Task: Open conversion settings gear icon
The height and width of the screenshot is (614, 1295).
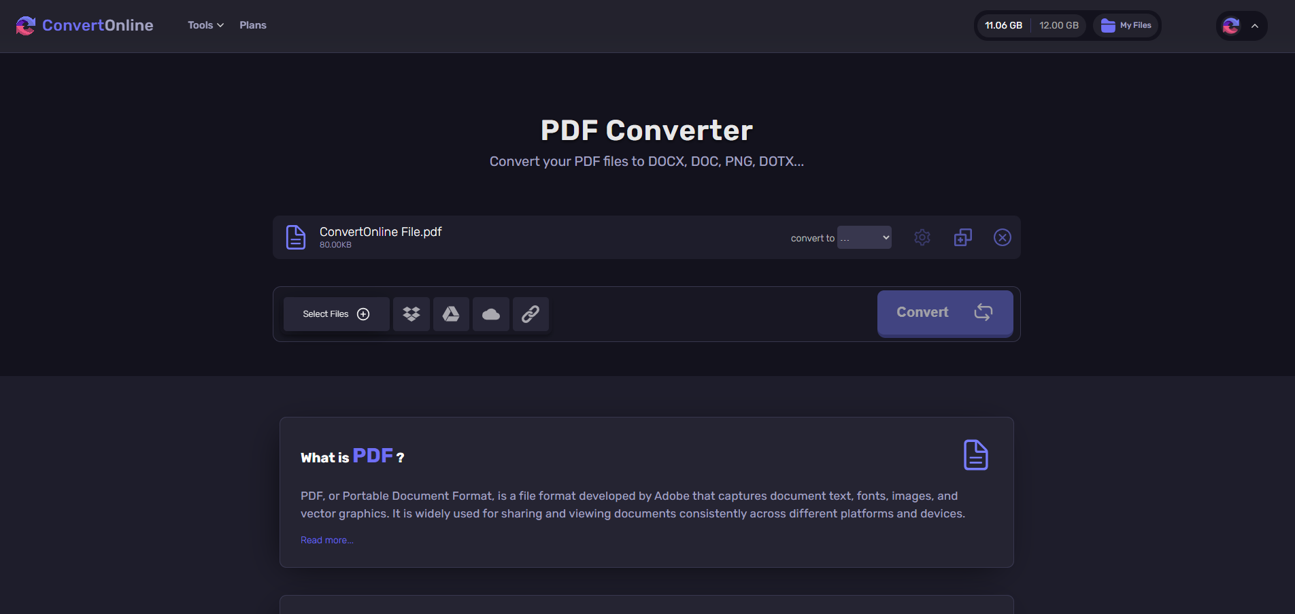Action: pyautogui.click(x=922, y=237)
